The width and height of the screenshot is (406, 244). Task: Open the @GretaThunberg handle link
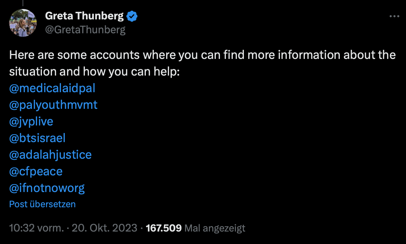click(85, 30)
